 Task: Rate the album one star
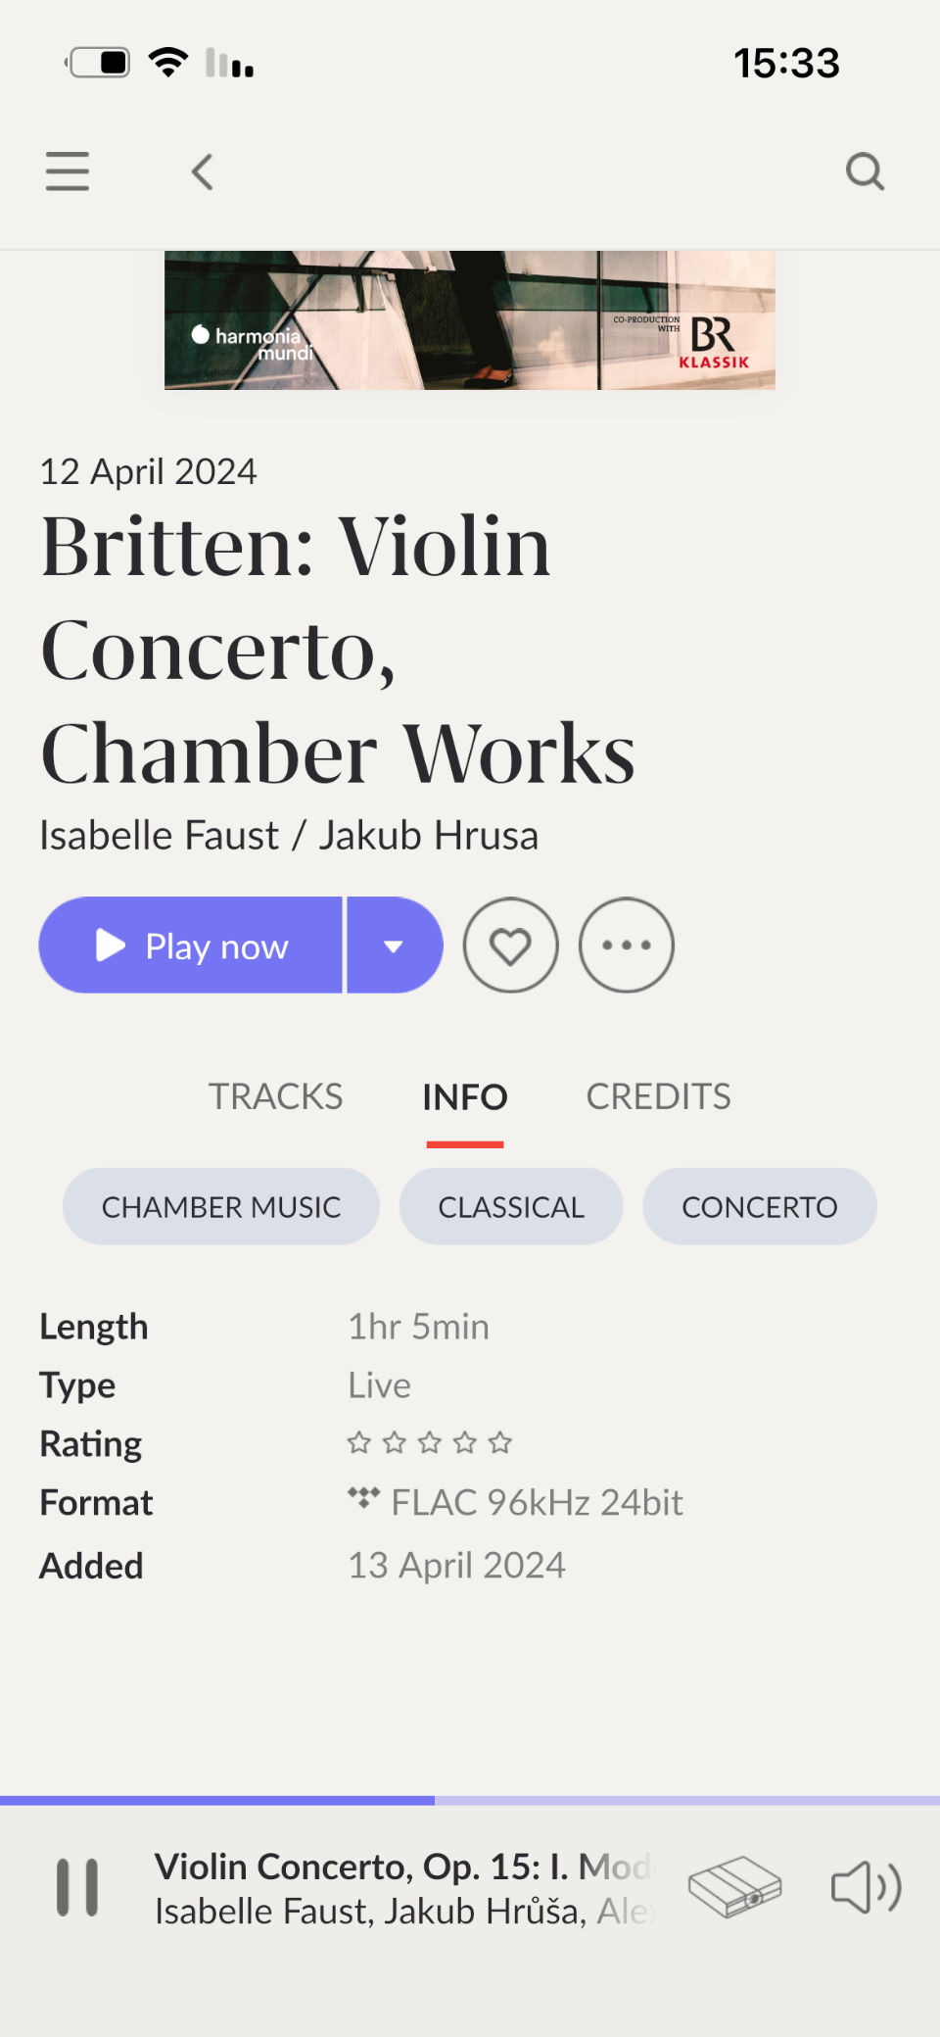359,1442
